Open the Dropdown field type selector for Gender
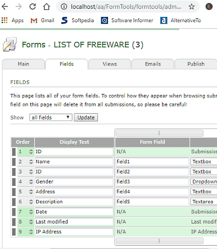This screenshot has width=217, height=249. pyautogui.click(x=203, y=182)
